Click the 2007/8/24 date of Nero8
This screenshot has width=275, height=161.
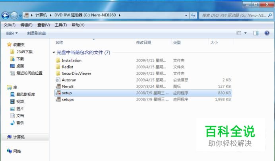coord(151,86)
